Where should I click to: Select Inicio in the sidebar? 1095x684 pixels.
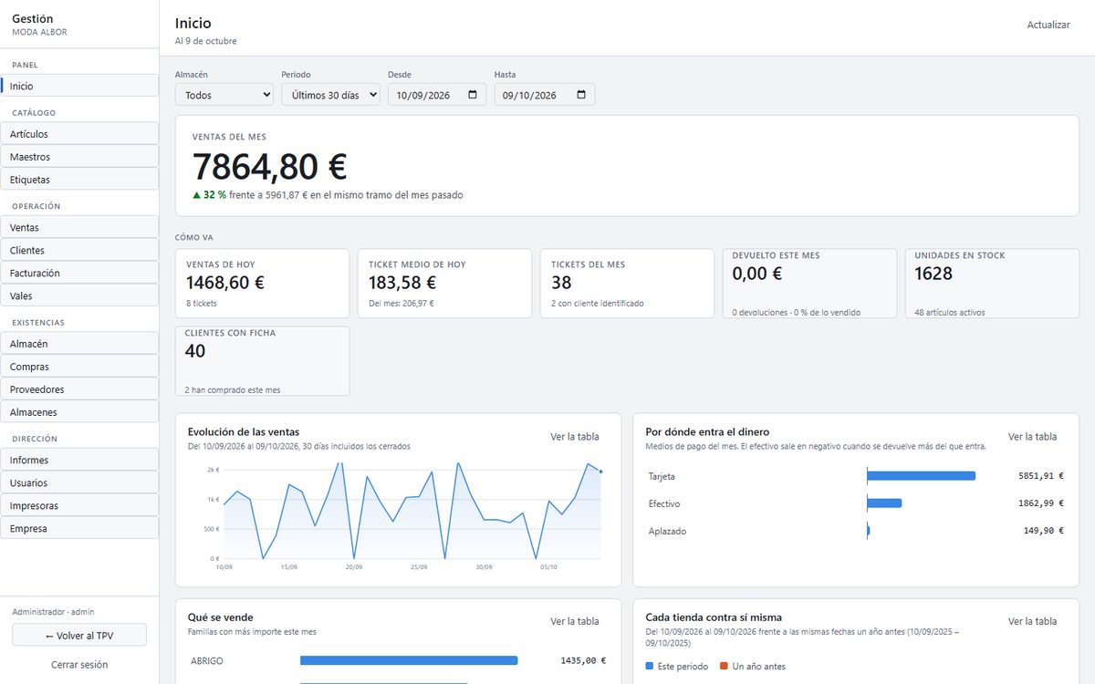tap(79, 86)
